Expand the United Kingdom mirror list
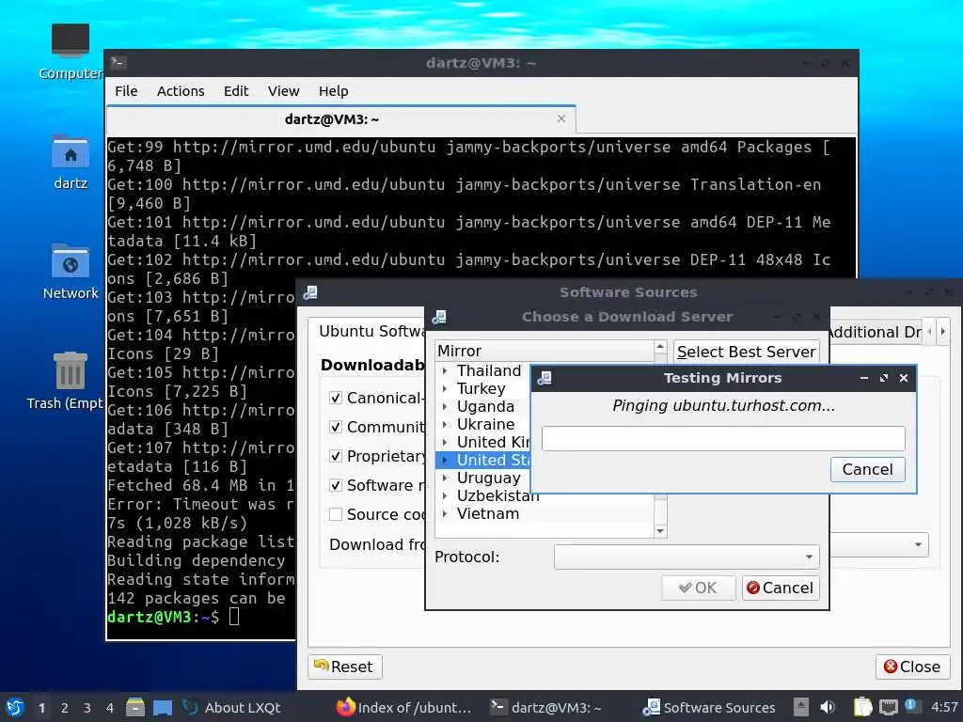963x722 pixels. (x=445, y=442)
